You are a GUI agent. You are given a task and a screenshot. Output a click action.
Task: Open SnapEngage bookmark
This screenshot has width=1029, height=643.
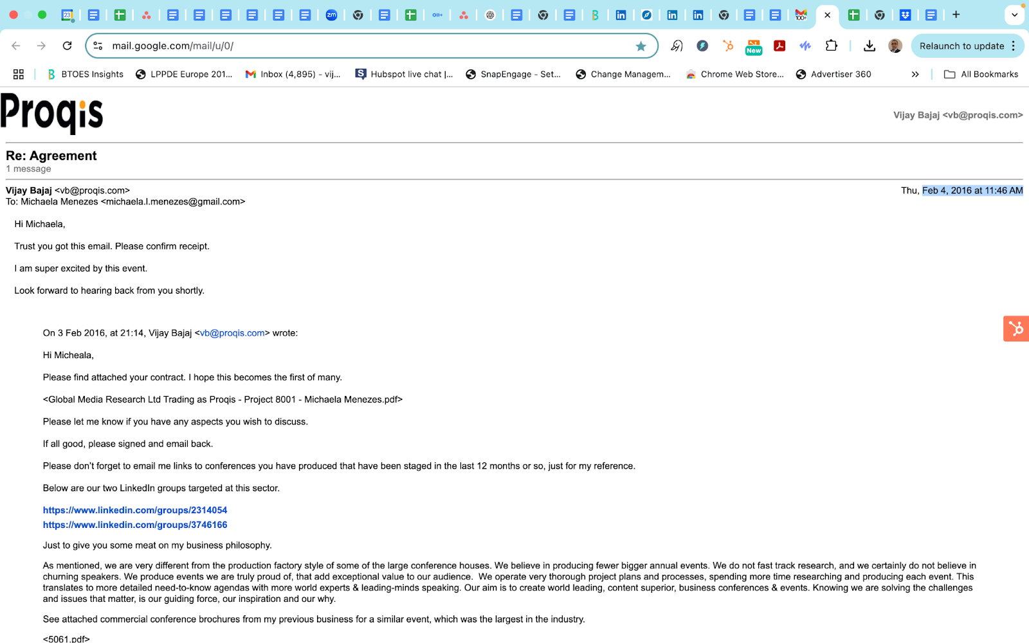[x=513, y=74]
